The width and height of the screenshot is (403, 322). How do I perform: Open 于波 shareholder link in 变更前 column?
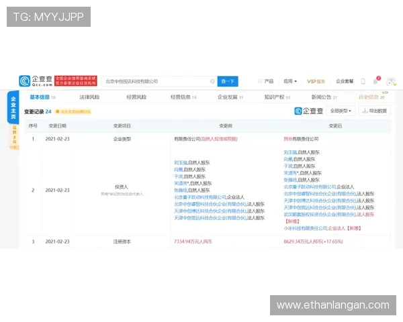tap(179, 176)
